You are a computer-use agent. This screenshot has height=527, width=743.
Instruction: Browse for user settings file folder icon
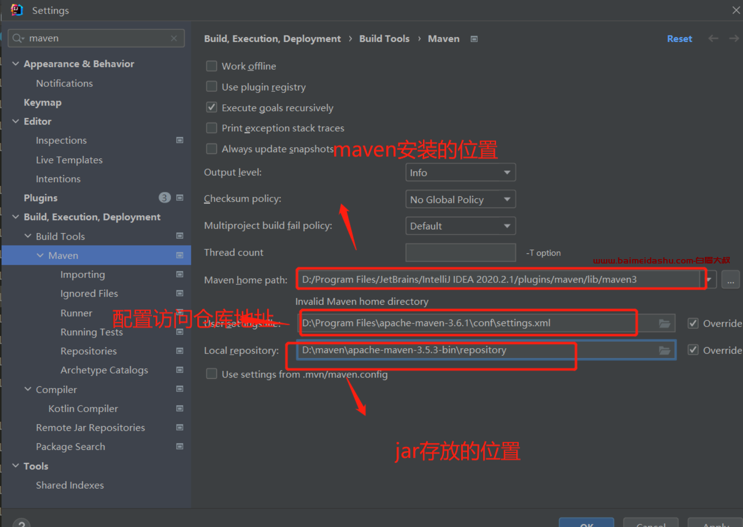pyautogui.click(x=664, y=324)
